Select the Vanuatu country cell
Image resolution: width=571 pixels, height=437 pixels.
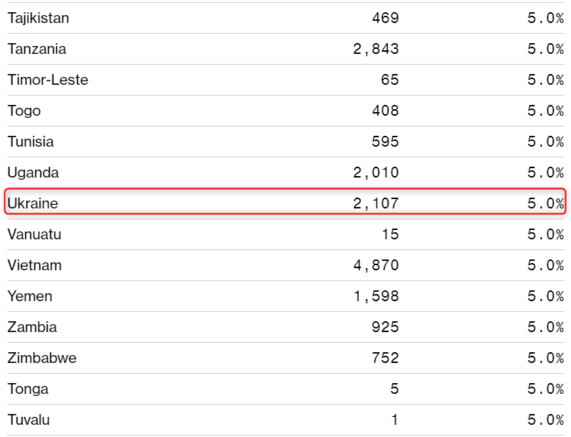[35, 234]
